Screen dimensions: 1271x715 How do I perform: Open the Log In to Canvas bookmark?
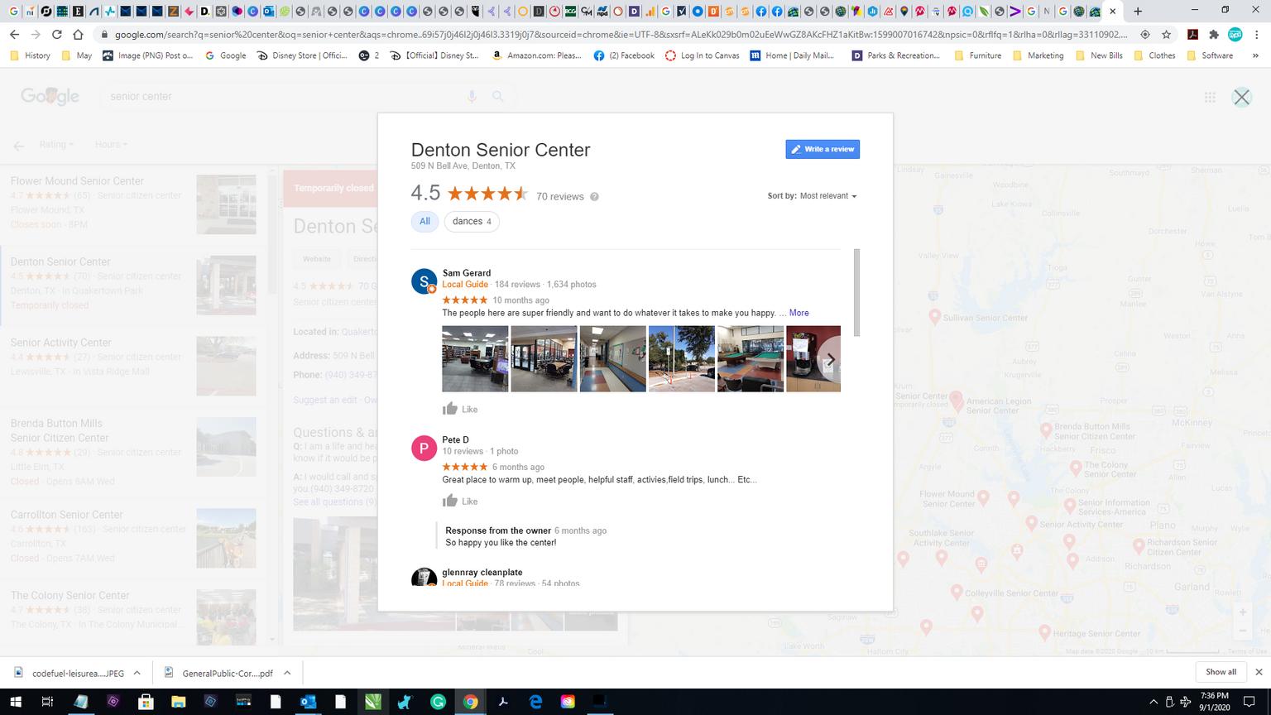point(702,55)
